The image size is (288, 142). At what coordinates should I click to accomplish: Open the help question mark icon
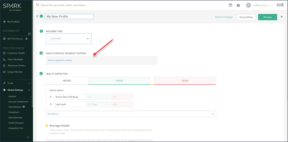[238, 5]
